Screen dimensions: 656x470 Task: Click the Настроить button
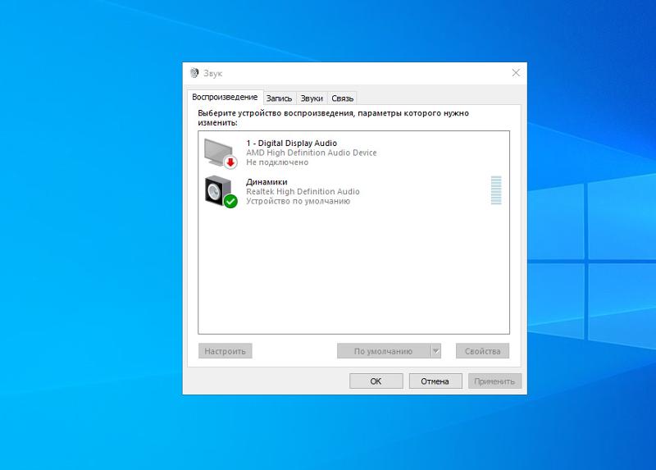point(225,351)
